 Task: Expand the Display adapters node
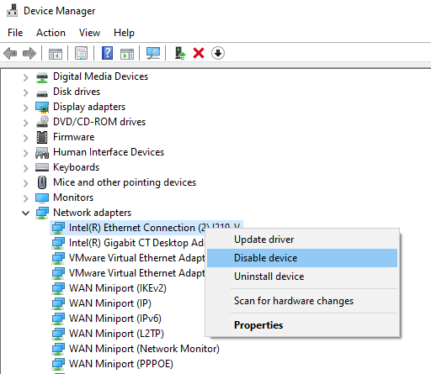(25, 108)
